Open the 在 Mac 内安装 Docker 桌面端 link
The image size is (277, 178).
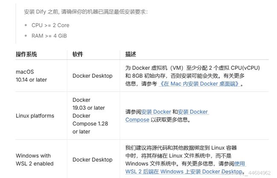(199, 84)
